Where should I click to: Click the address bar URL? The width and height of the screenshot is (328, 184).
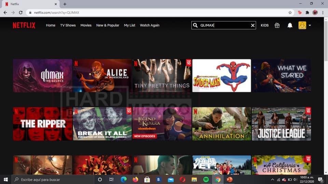click(56, 13)
